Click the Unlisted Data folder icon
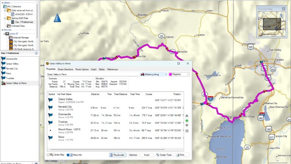This screenshot has height=164, width=291. (x=9, y=26)
